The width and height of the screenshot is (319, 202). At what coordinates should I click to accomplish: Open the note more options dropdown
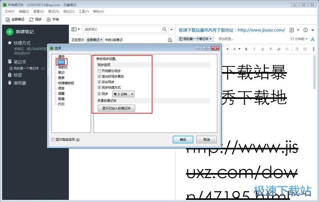(313, 30)
